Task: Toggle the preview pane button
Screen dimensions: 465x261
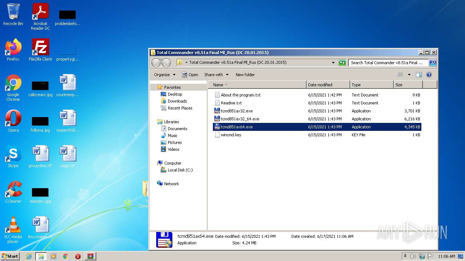Action: (x=418, y=75)
